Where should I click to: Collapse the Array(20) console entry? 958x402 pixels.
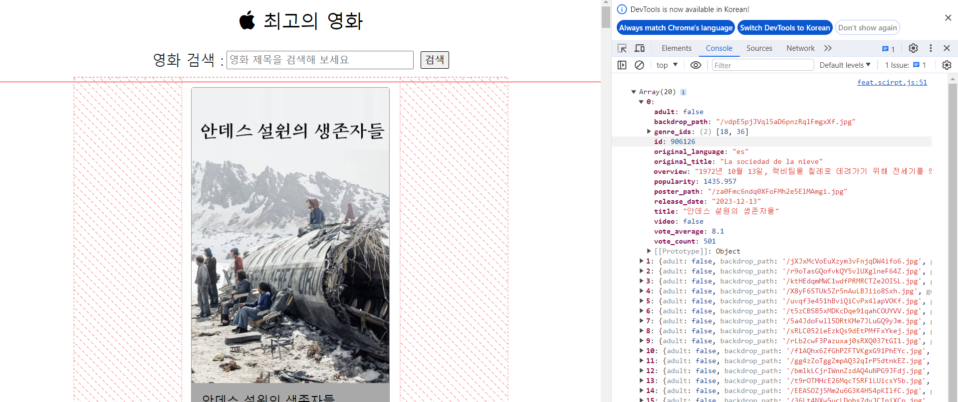634,92
